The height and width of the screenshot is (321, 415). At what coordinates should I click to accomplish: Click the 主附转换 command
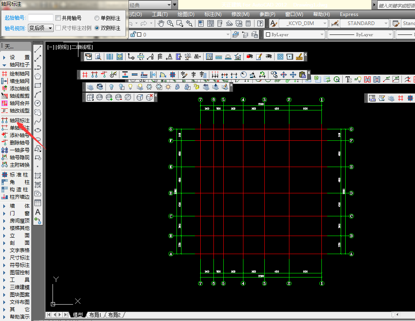16,165
